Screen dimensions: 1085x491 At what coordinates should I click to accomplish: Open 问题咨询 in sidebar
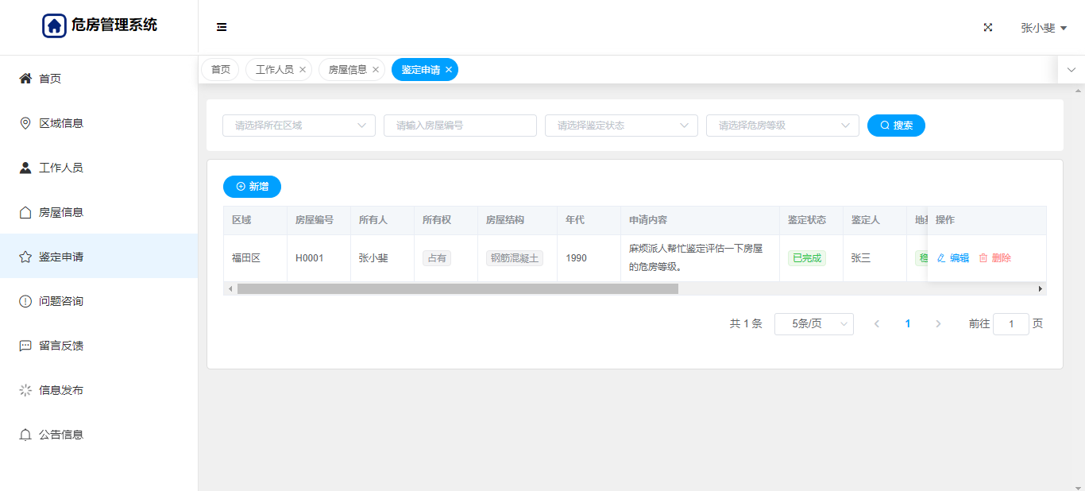tap(61, 301)
